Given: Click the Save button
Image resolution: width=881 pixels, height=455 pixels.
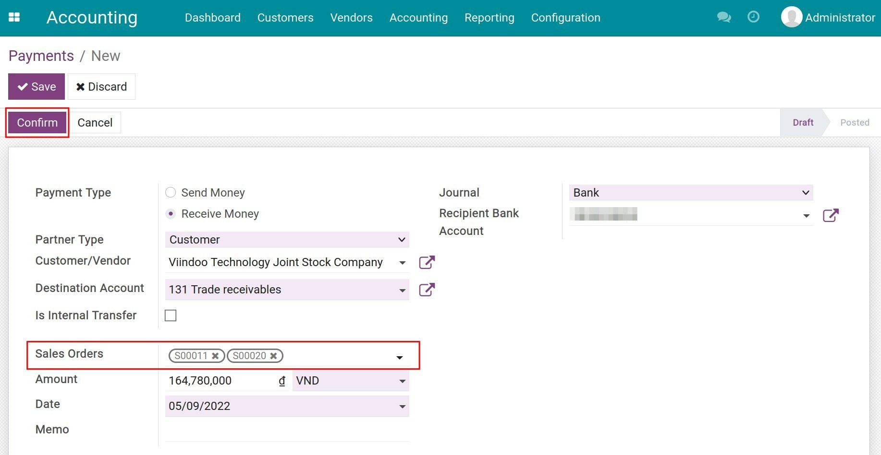Looking at the screenshot, I should point(37,86).
